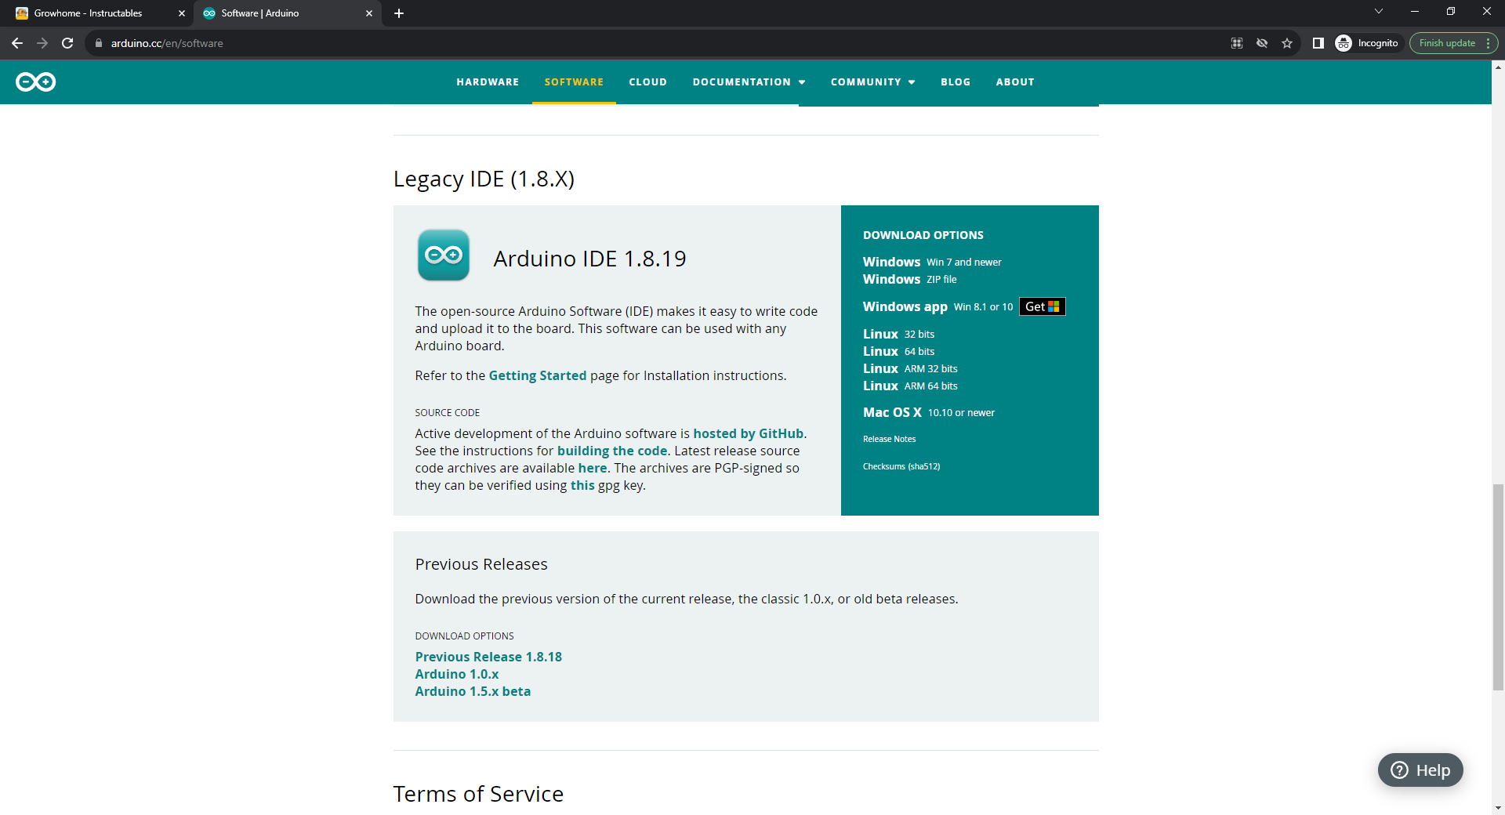Click the Arduino infinity logo
The width and height of the screenshot is (1505, 815).
pyautogui.click(x=35, y=81)
